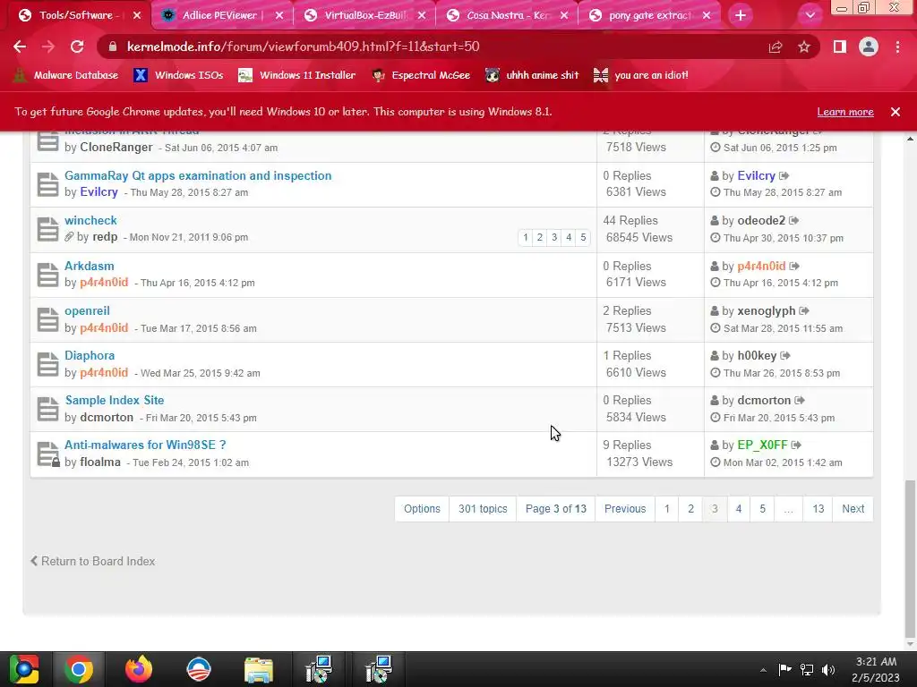Show hidden system tray icons
This screenshot has height=687, width=917.
pyautogui.click(x=763, y=670)
